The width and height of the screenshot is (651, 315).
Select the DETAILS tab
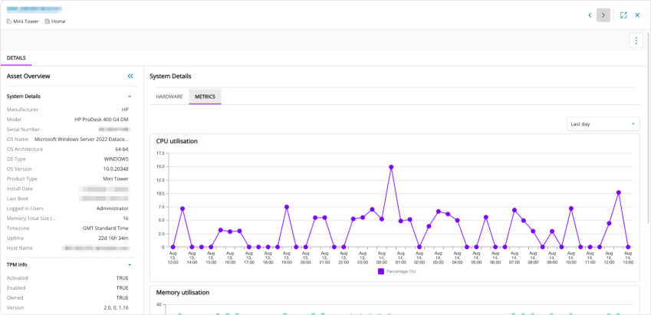pos(16,58)
